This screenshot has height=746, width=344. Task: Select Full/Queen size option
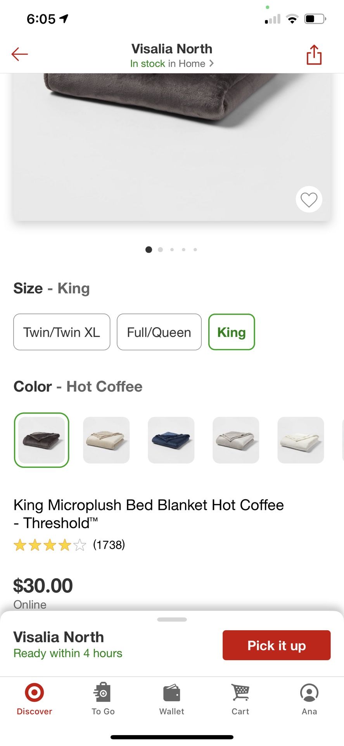click(x=159, y=332)
